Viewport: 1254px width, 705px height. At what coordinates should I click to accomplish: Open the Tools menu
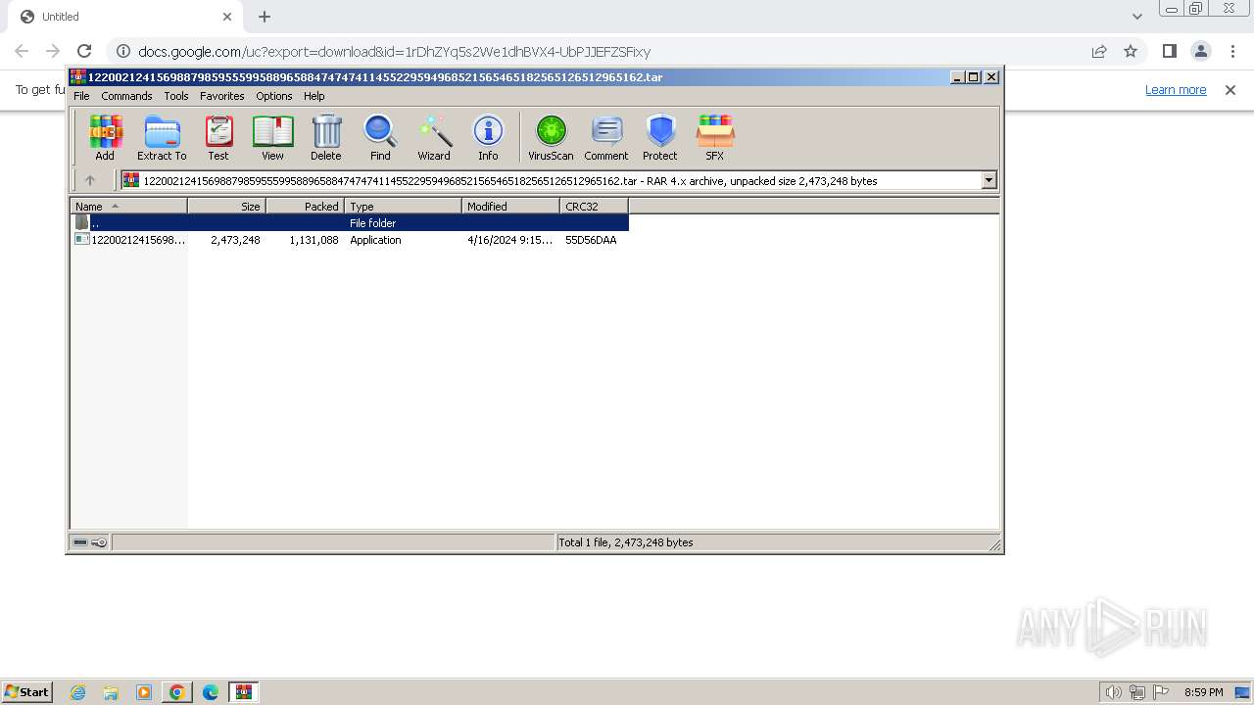(x=176, y=96)
